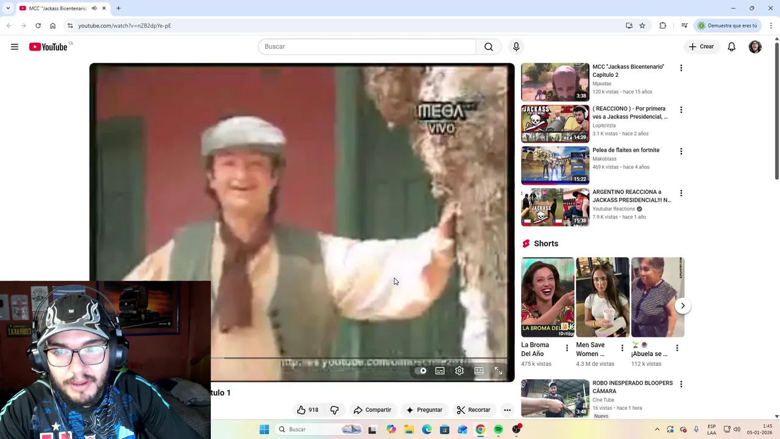
Task: Open options for 'Pelea de flaites en fortnite'
Action: pos(681,151)
